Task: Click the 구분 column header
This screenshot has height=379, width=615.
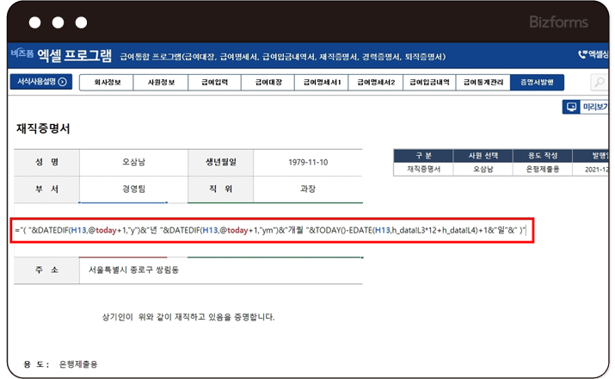Action: [423, 156]
